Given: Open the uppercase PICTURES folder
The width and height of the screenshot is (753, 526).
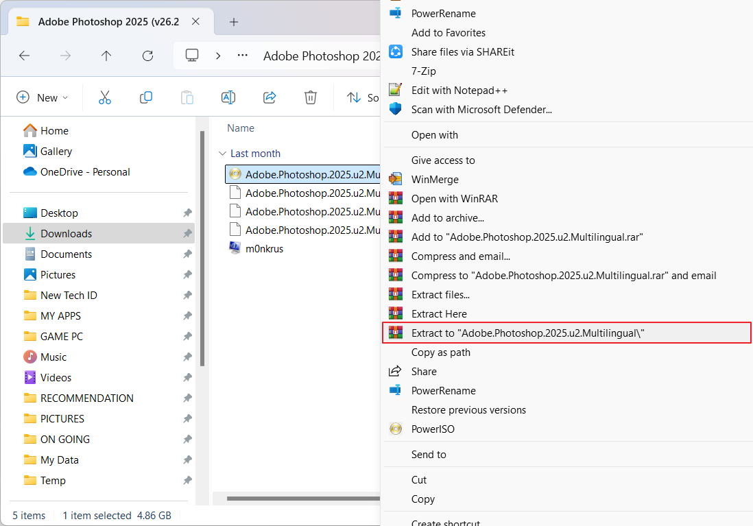Looking at the screenshot, I should click(53, 419).
